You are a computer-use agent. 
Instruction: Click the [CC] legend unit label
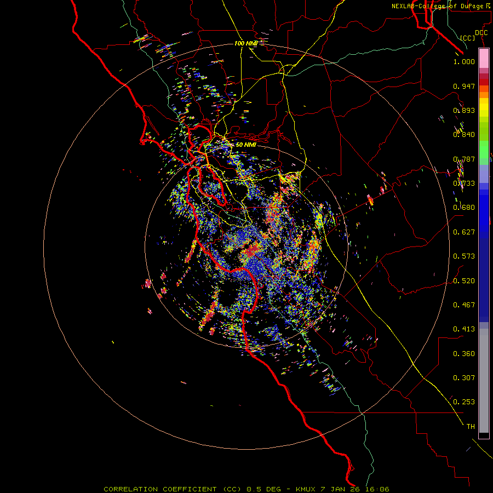[x=468, y=38]
